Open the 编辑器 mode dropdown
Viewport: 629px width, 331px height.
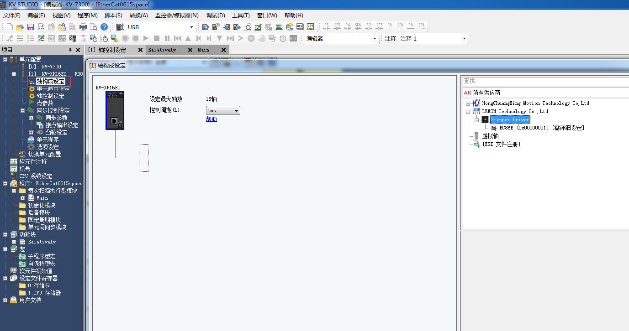pos(375,39)
